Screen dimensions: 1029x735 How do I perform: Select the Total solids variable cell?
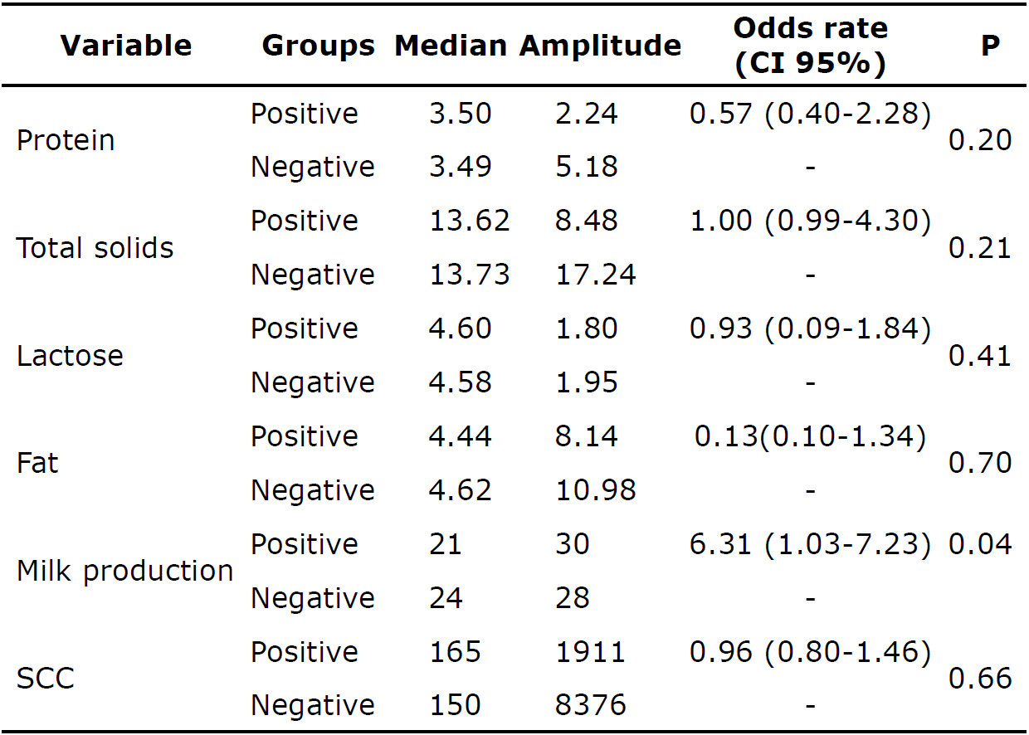95,248
